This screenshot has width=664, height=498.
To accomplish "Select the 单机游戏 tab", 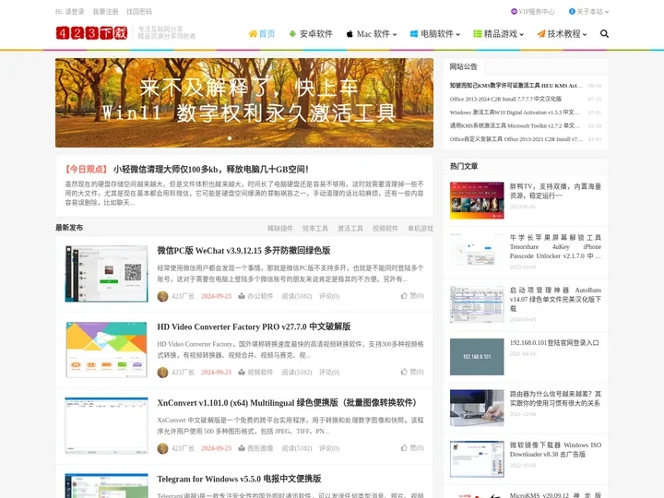I will tap(421, 229).
